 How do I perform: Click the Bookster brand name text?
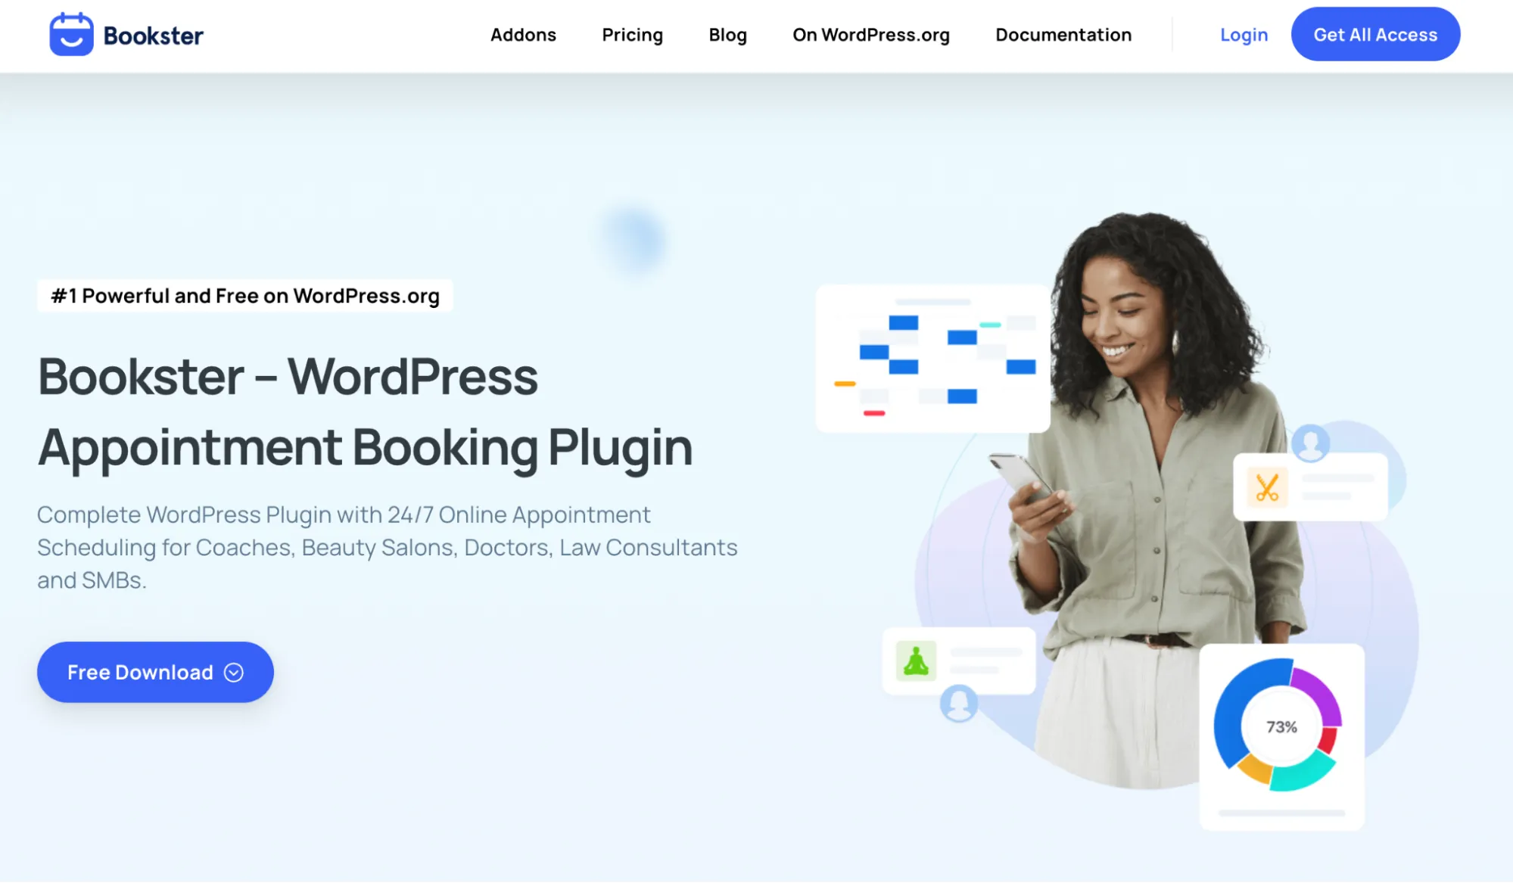(x=154, y=36)
